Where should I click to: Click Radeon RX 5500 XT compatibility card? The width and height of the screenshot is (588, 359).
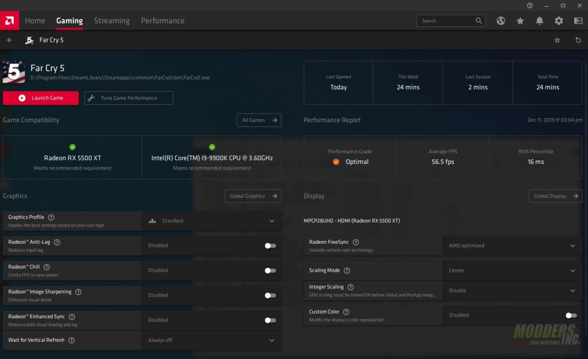72,157
